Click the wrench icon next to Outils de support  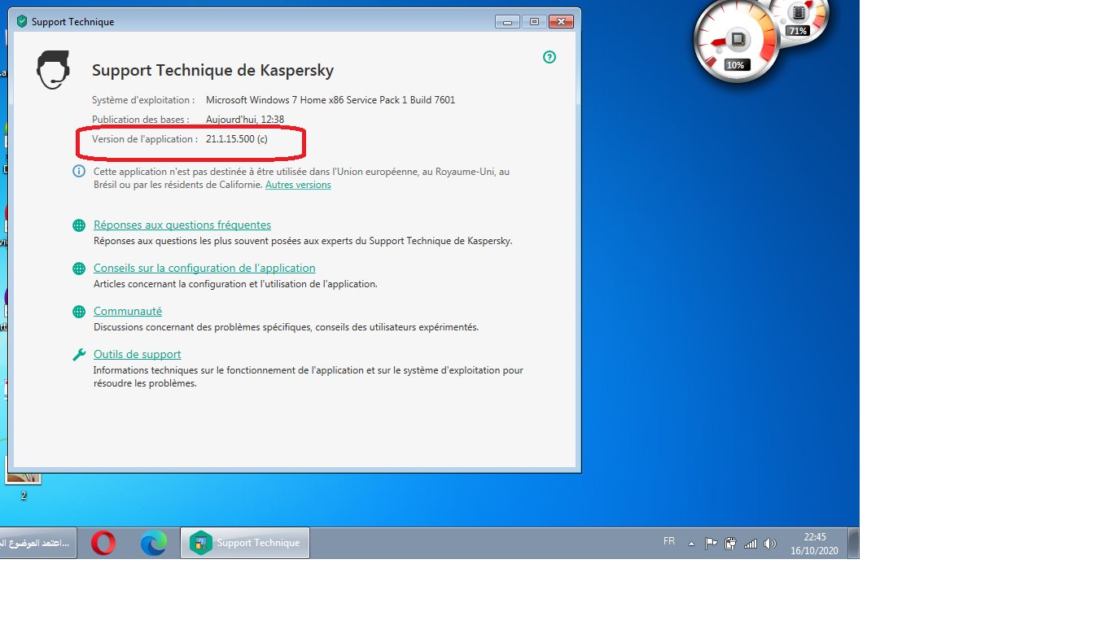[x=79, y=355]
